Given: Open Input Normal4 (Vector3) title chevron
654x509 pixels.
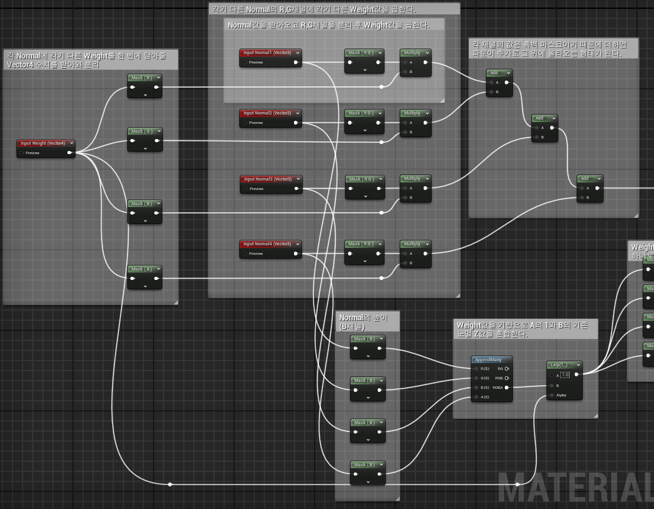Looking at the screenshot, I should click(x=298, y=244).
